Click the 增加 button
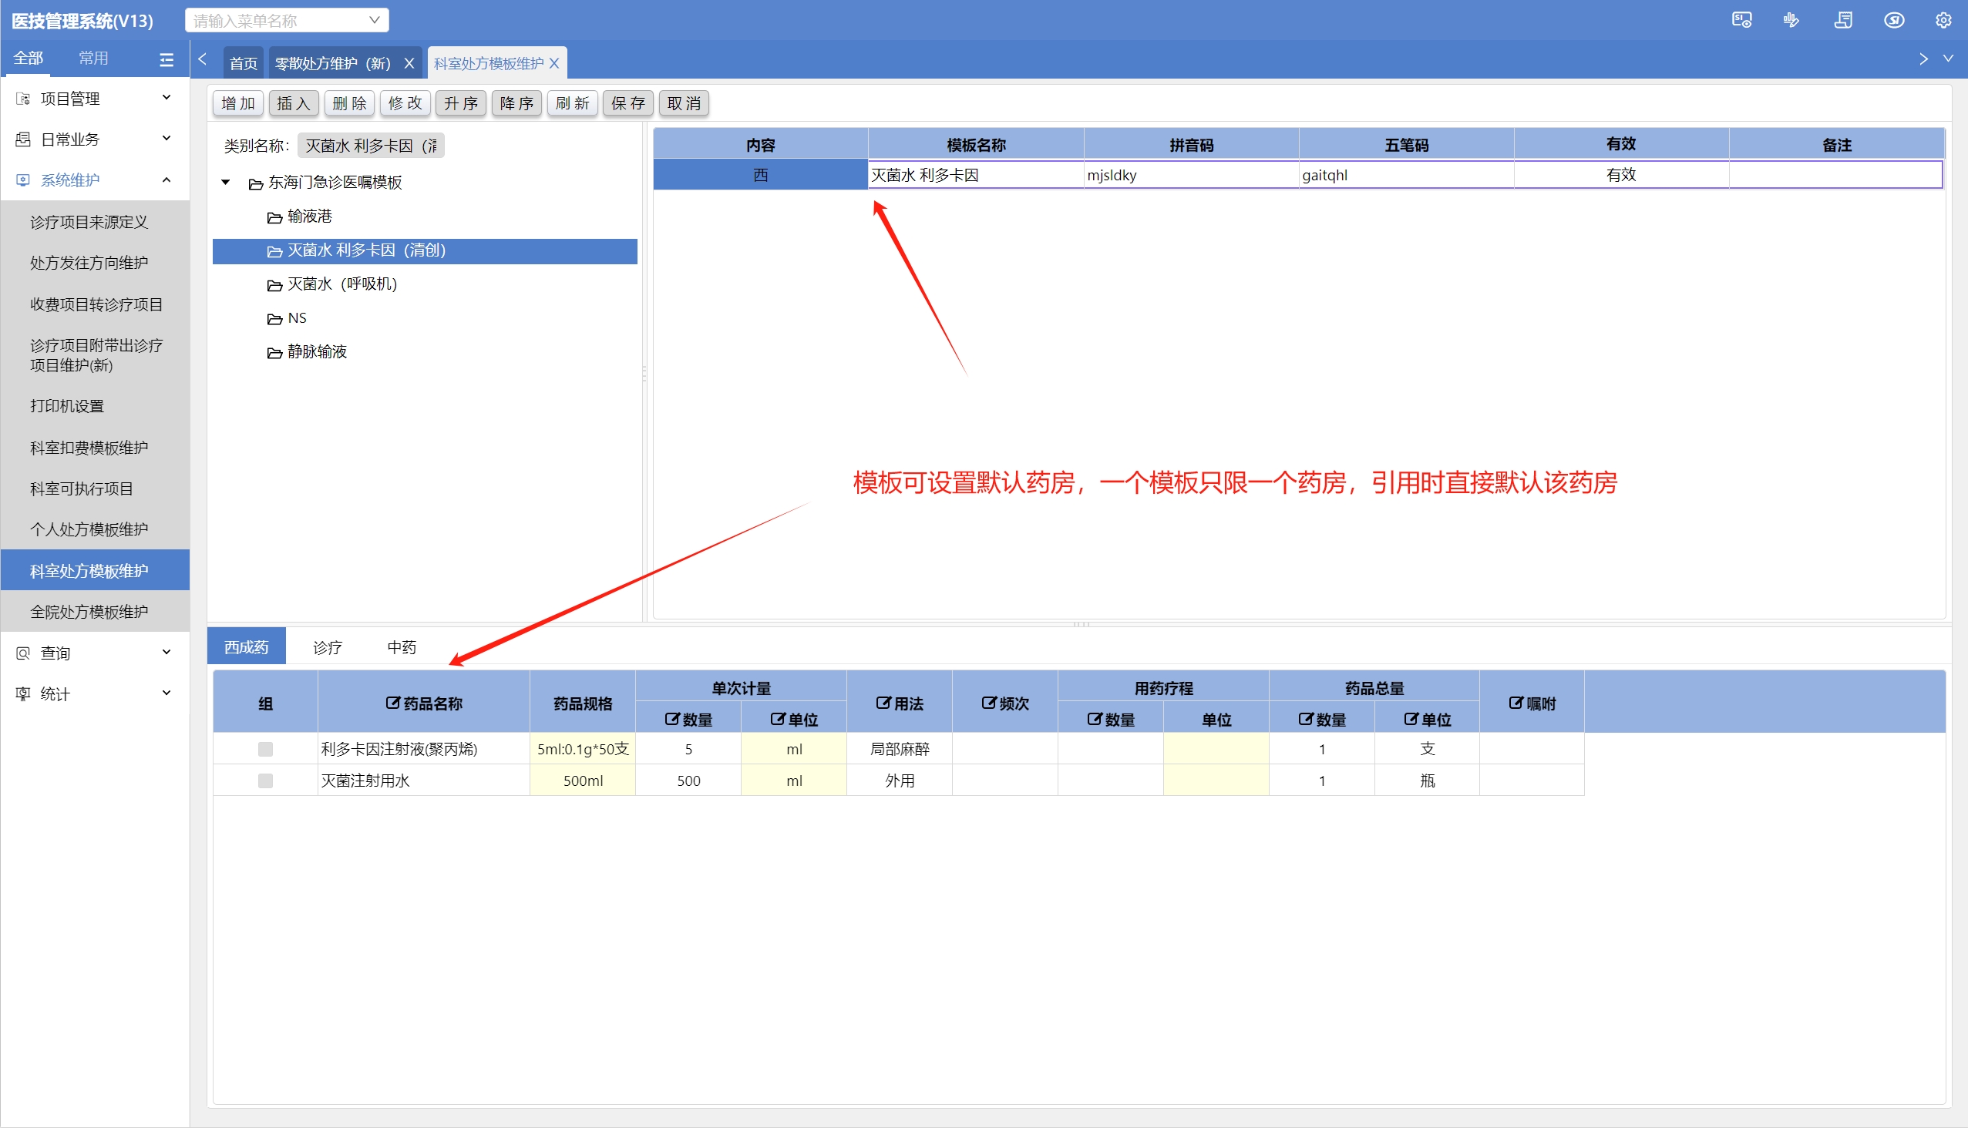 point(238,104)
